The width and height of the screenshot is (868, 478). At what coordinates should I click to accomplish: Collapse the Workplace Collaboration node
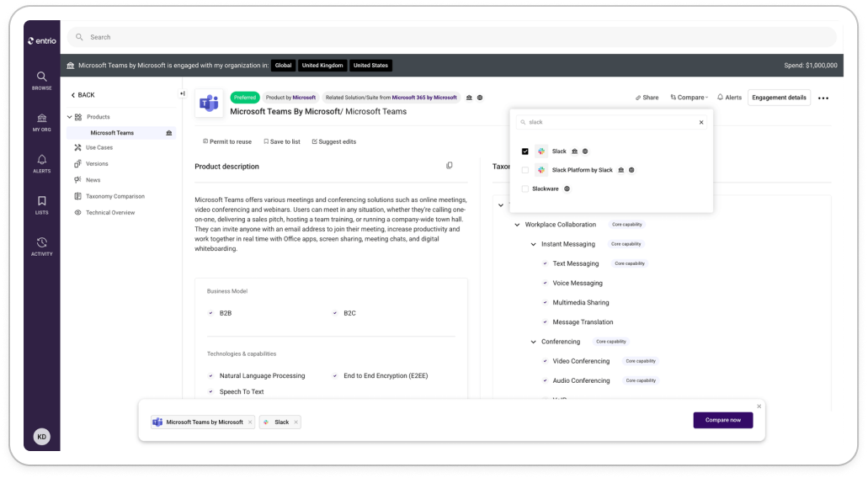pos(517,225)
